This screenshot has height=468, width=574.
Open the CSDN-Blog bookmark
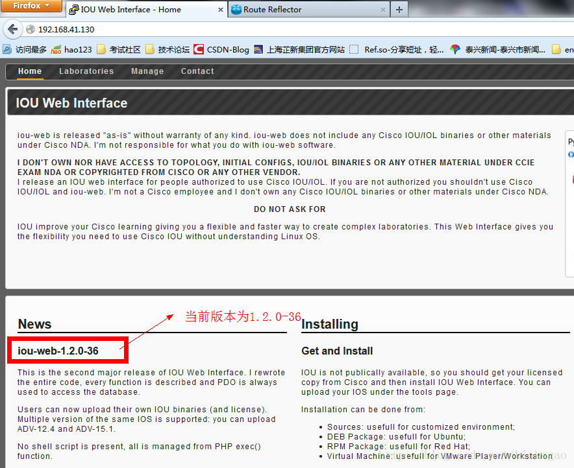click(x=221, y=49)
